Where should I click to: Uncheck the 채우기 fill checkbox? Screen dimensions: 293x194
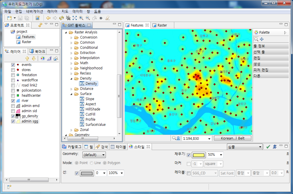pyautogui.click(x=188, y=155)
